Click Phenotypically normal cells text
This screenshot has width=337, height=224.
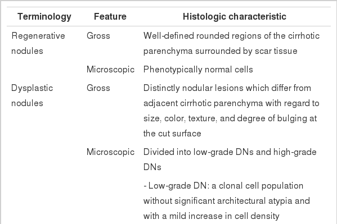[x=198, y=70]
